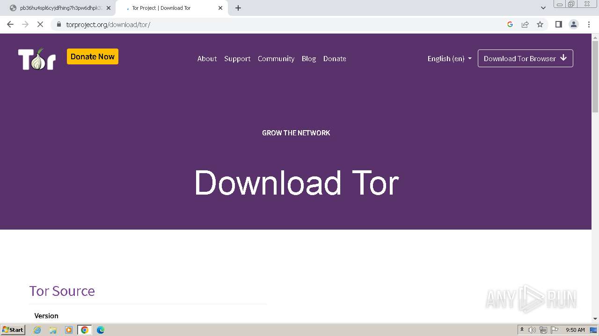
Task: Open the Chrome profile avatar
Action: click(574, 24)
